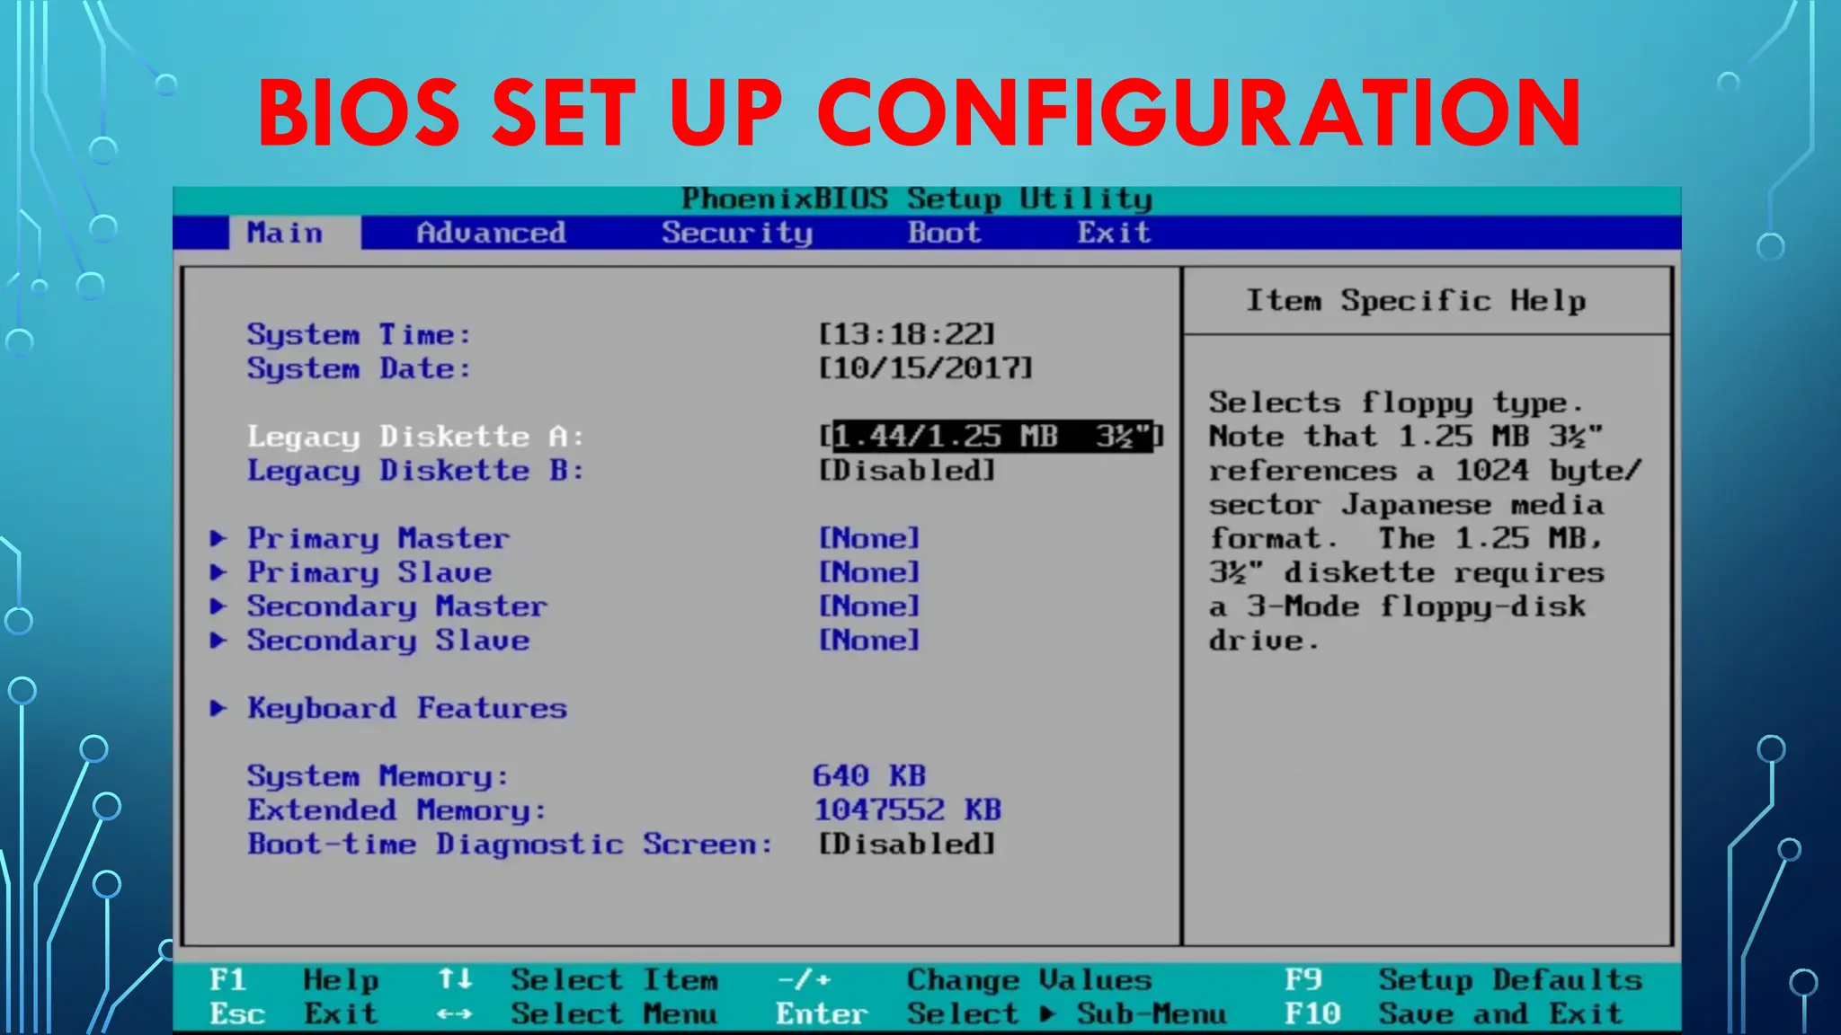This screenshot has height=1035, width=1841.
Task: Click the System Time field
Action: (x=906, y=334)
